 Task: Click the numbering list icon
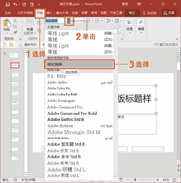(x=97, y=21)
